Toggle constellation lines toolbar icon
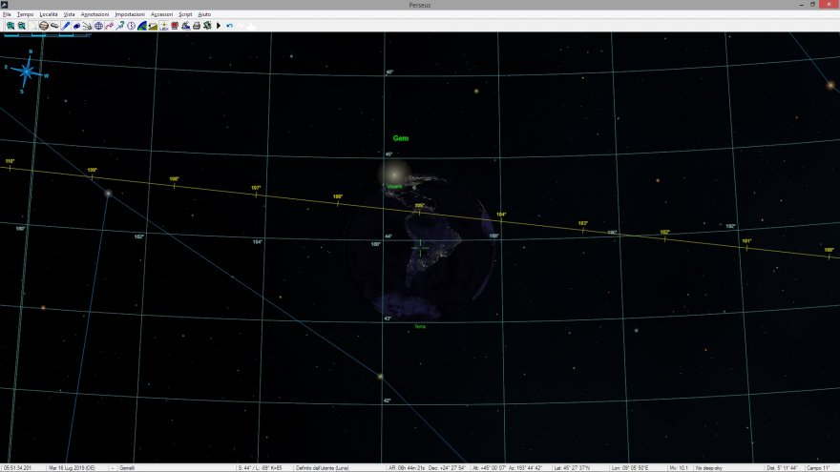 click(109, 26)
